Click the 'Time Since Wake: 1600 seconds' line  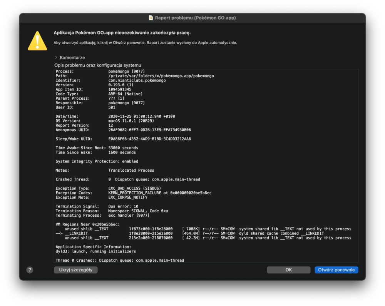(95, 152)
